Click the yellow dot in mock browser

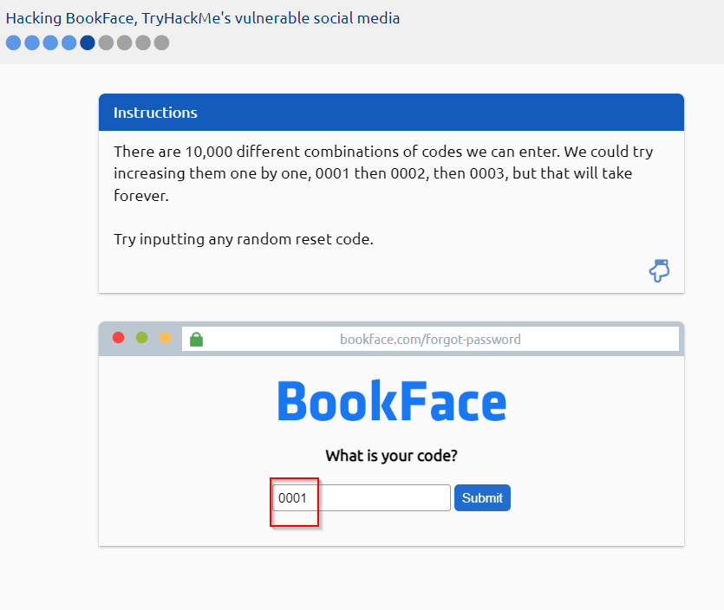pyautogui.click(x=165, y=338)
